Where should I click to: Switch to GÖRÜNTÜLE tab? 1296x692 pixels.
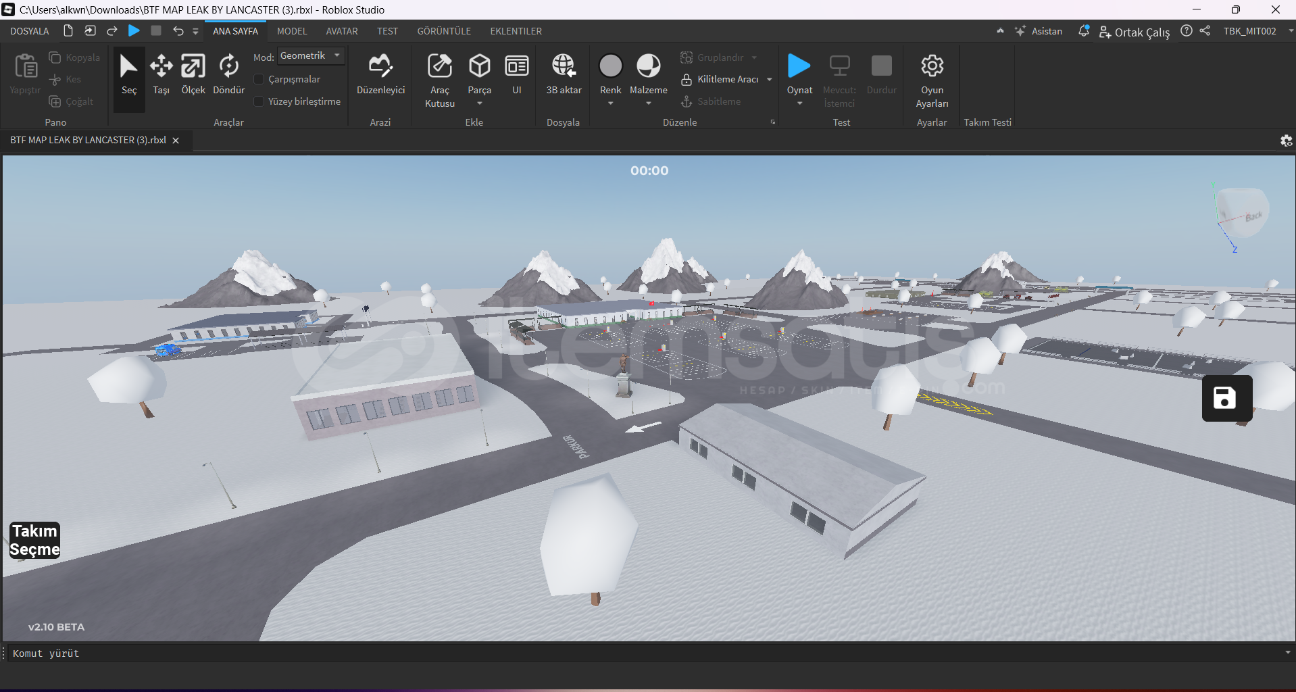(444, 31)
